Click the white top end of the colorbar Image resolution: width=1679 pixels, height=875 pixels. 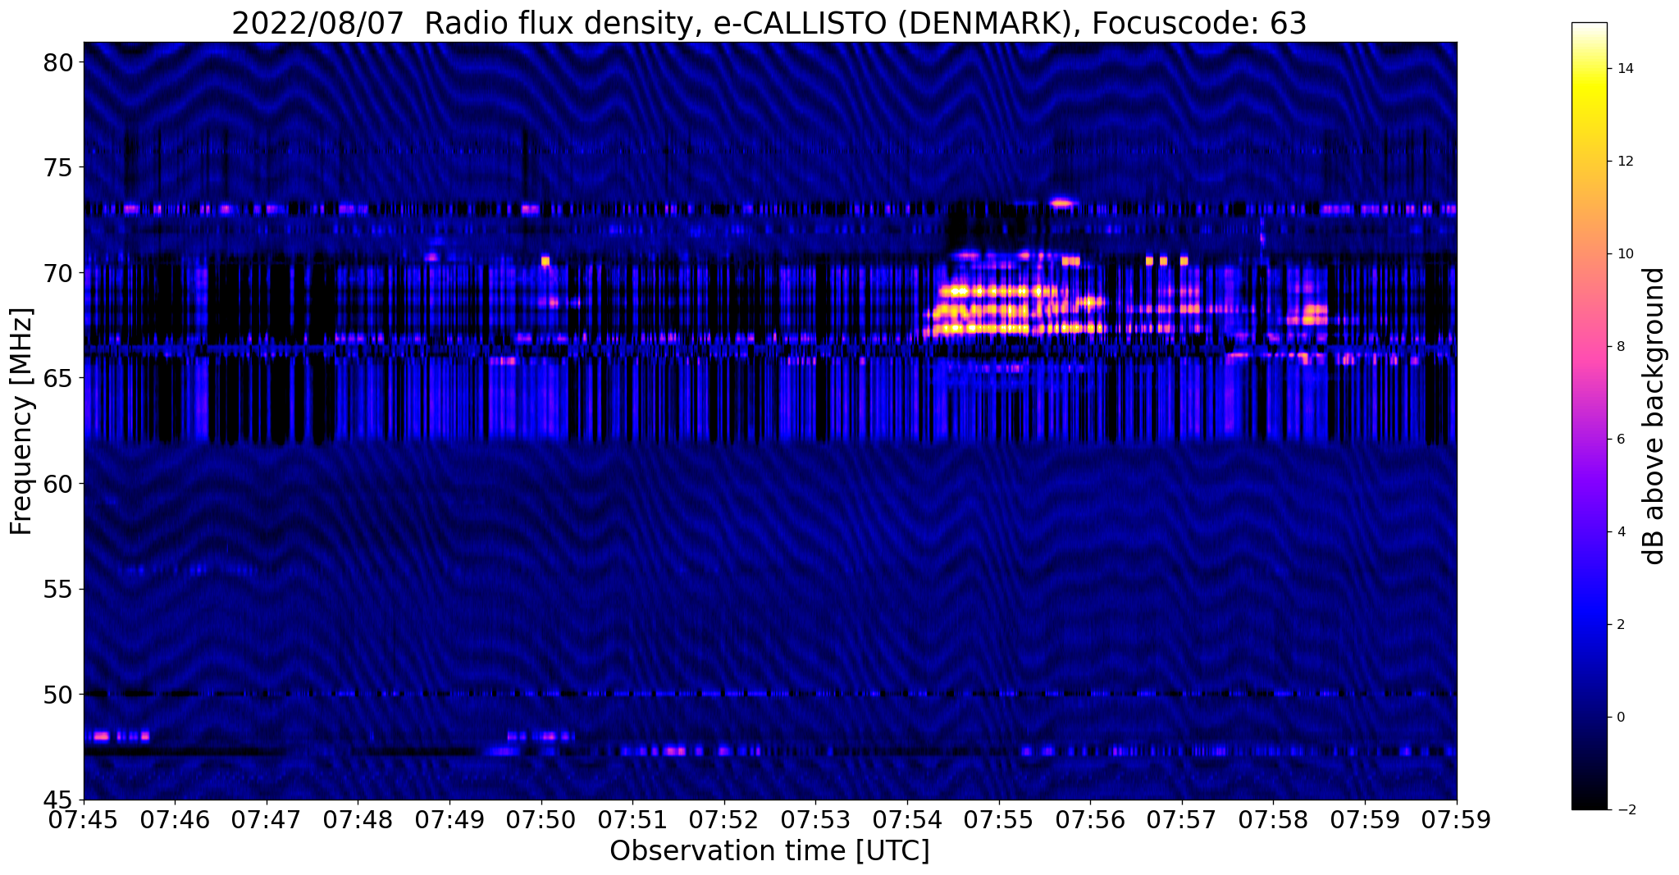coord(1589,29)
